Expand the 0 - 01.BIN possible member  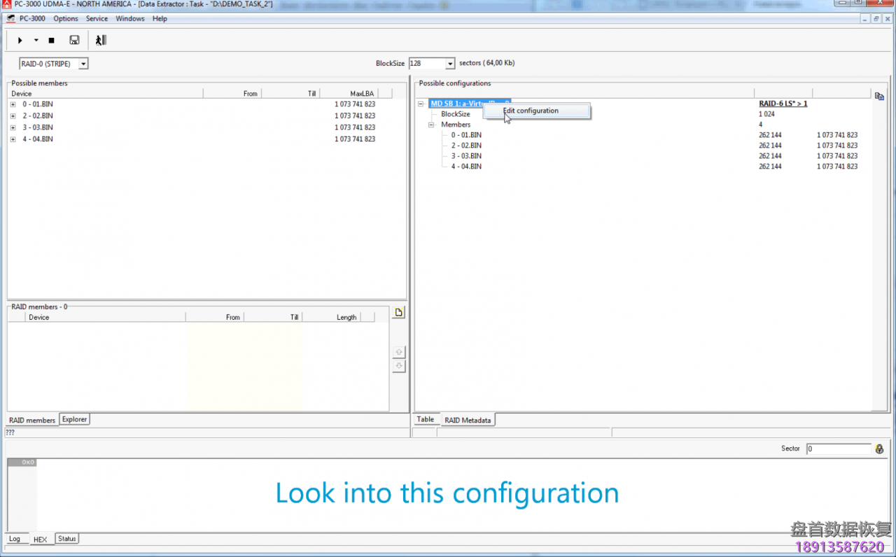click(x=13, y=104)
